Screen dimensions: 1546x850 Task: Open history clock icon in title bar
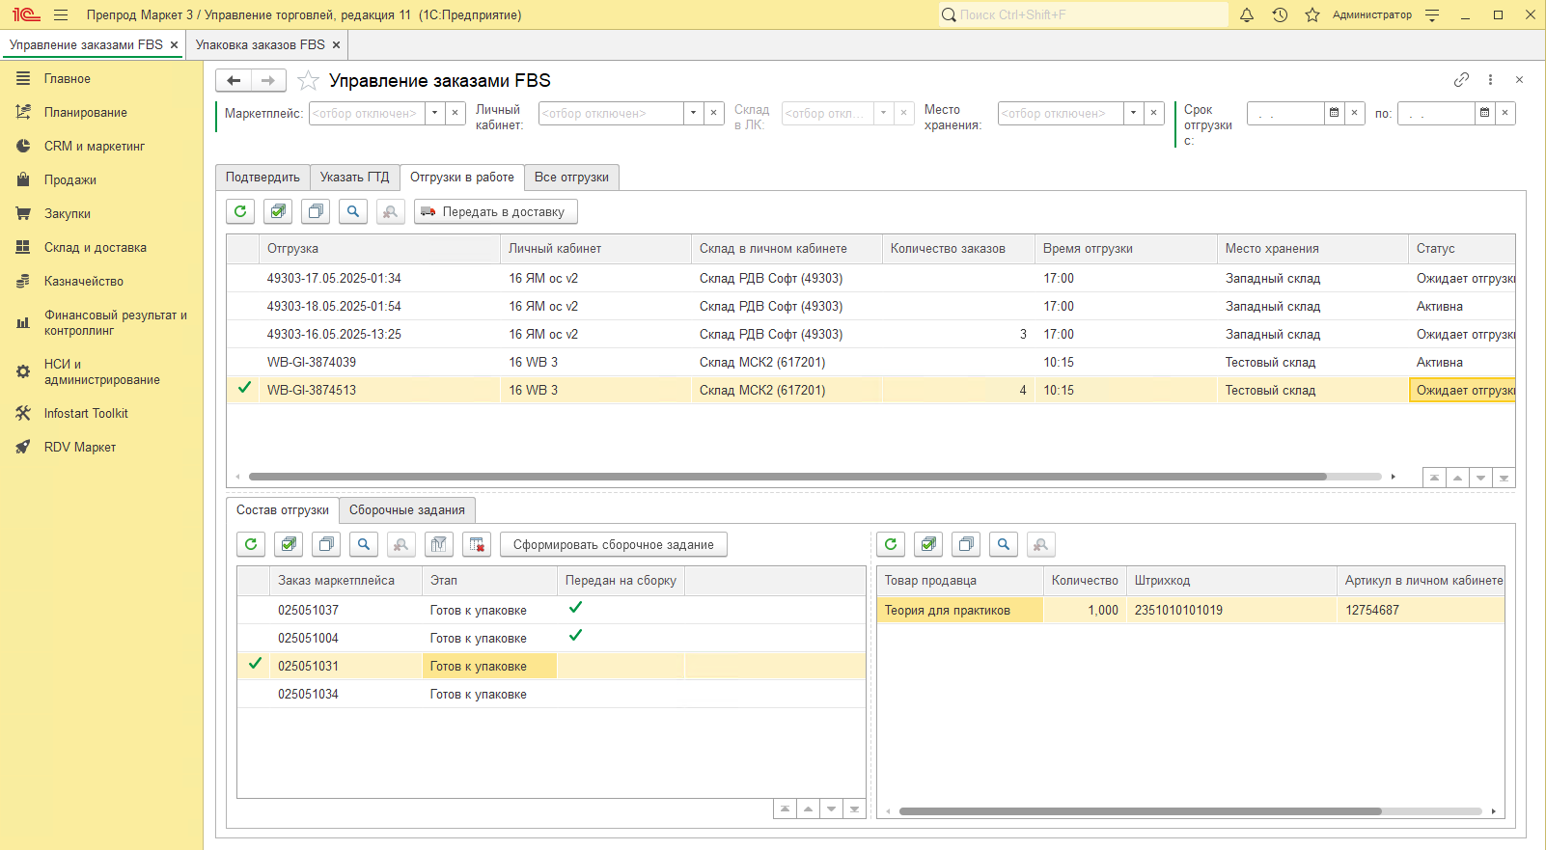tap(1280, 14)
